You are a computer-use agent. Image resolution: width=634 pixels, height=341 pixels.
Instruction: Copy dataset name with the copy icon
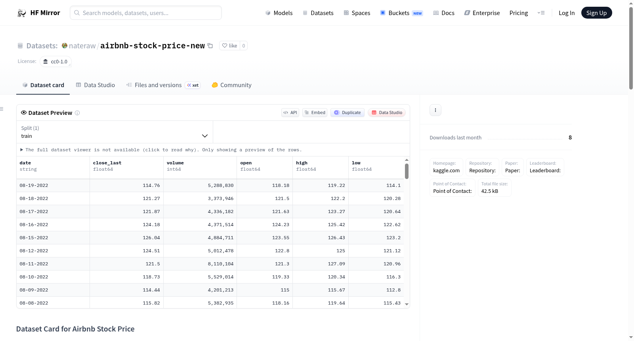coord(210,46)
